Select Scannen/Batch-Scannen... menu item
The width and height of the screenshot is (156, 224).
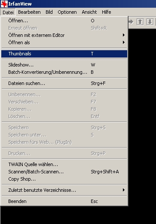[x=64, y=172]
